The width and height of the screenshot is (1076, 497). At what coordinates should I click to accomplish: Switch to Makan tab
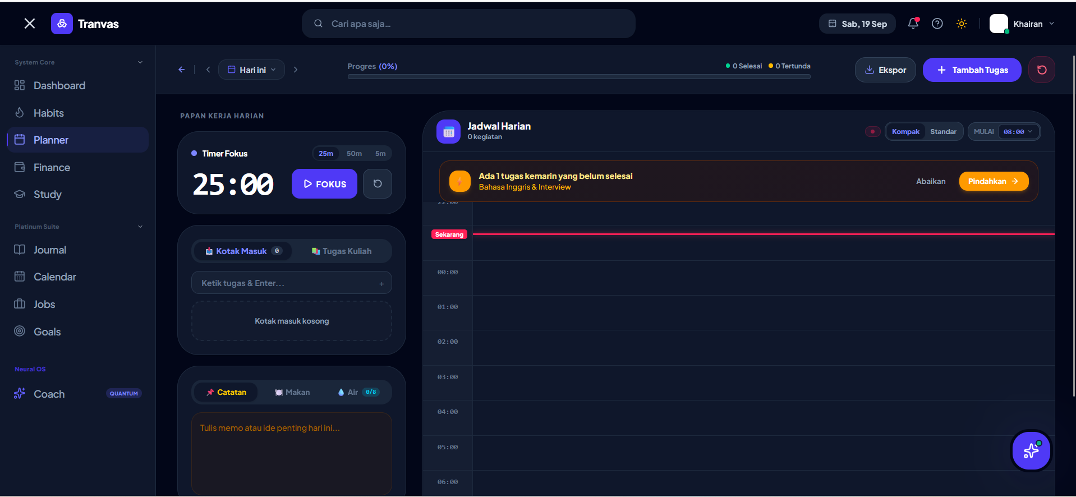pos(292,392)
